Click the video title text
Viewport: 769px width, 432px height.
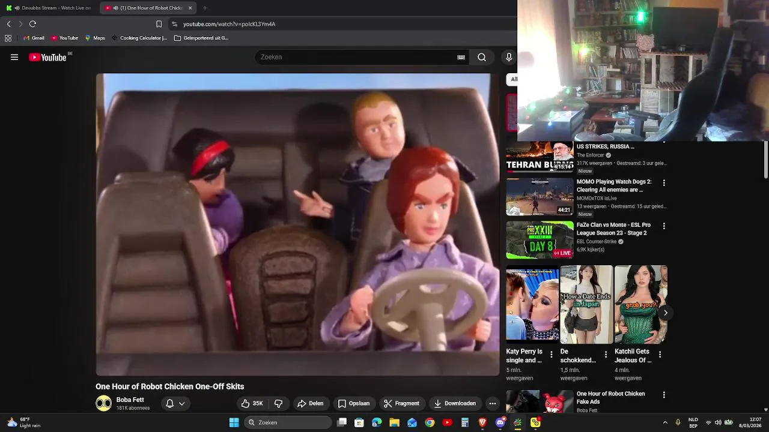[x=170, y=386]
